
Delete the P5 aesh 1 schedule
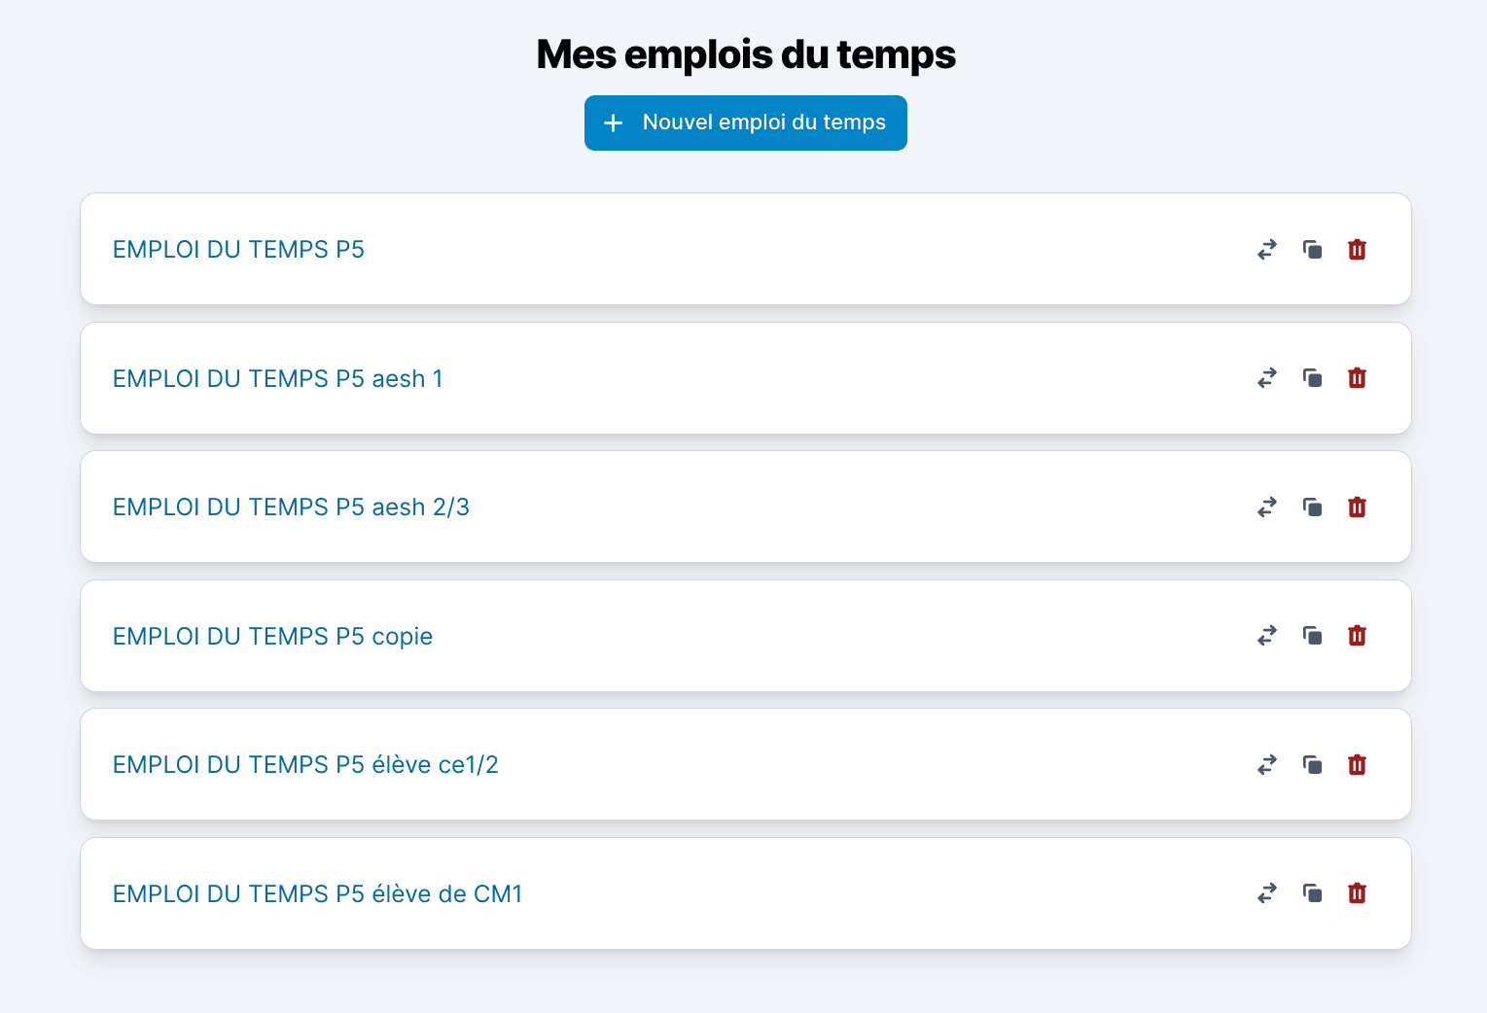tap(1357, 378)
